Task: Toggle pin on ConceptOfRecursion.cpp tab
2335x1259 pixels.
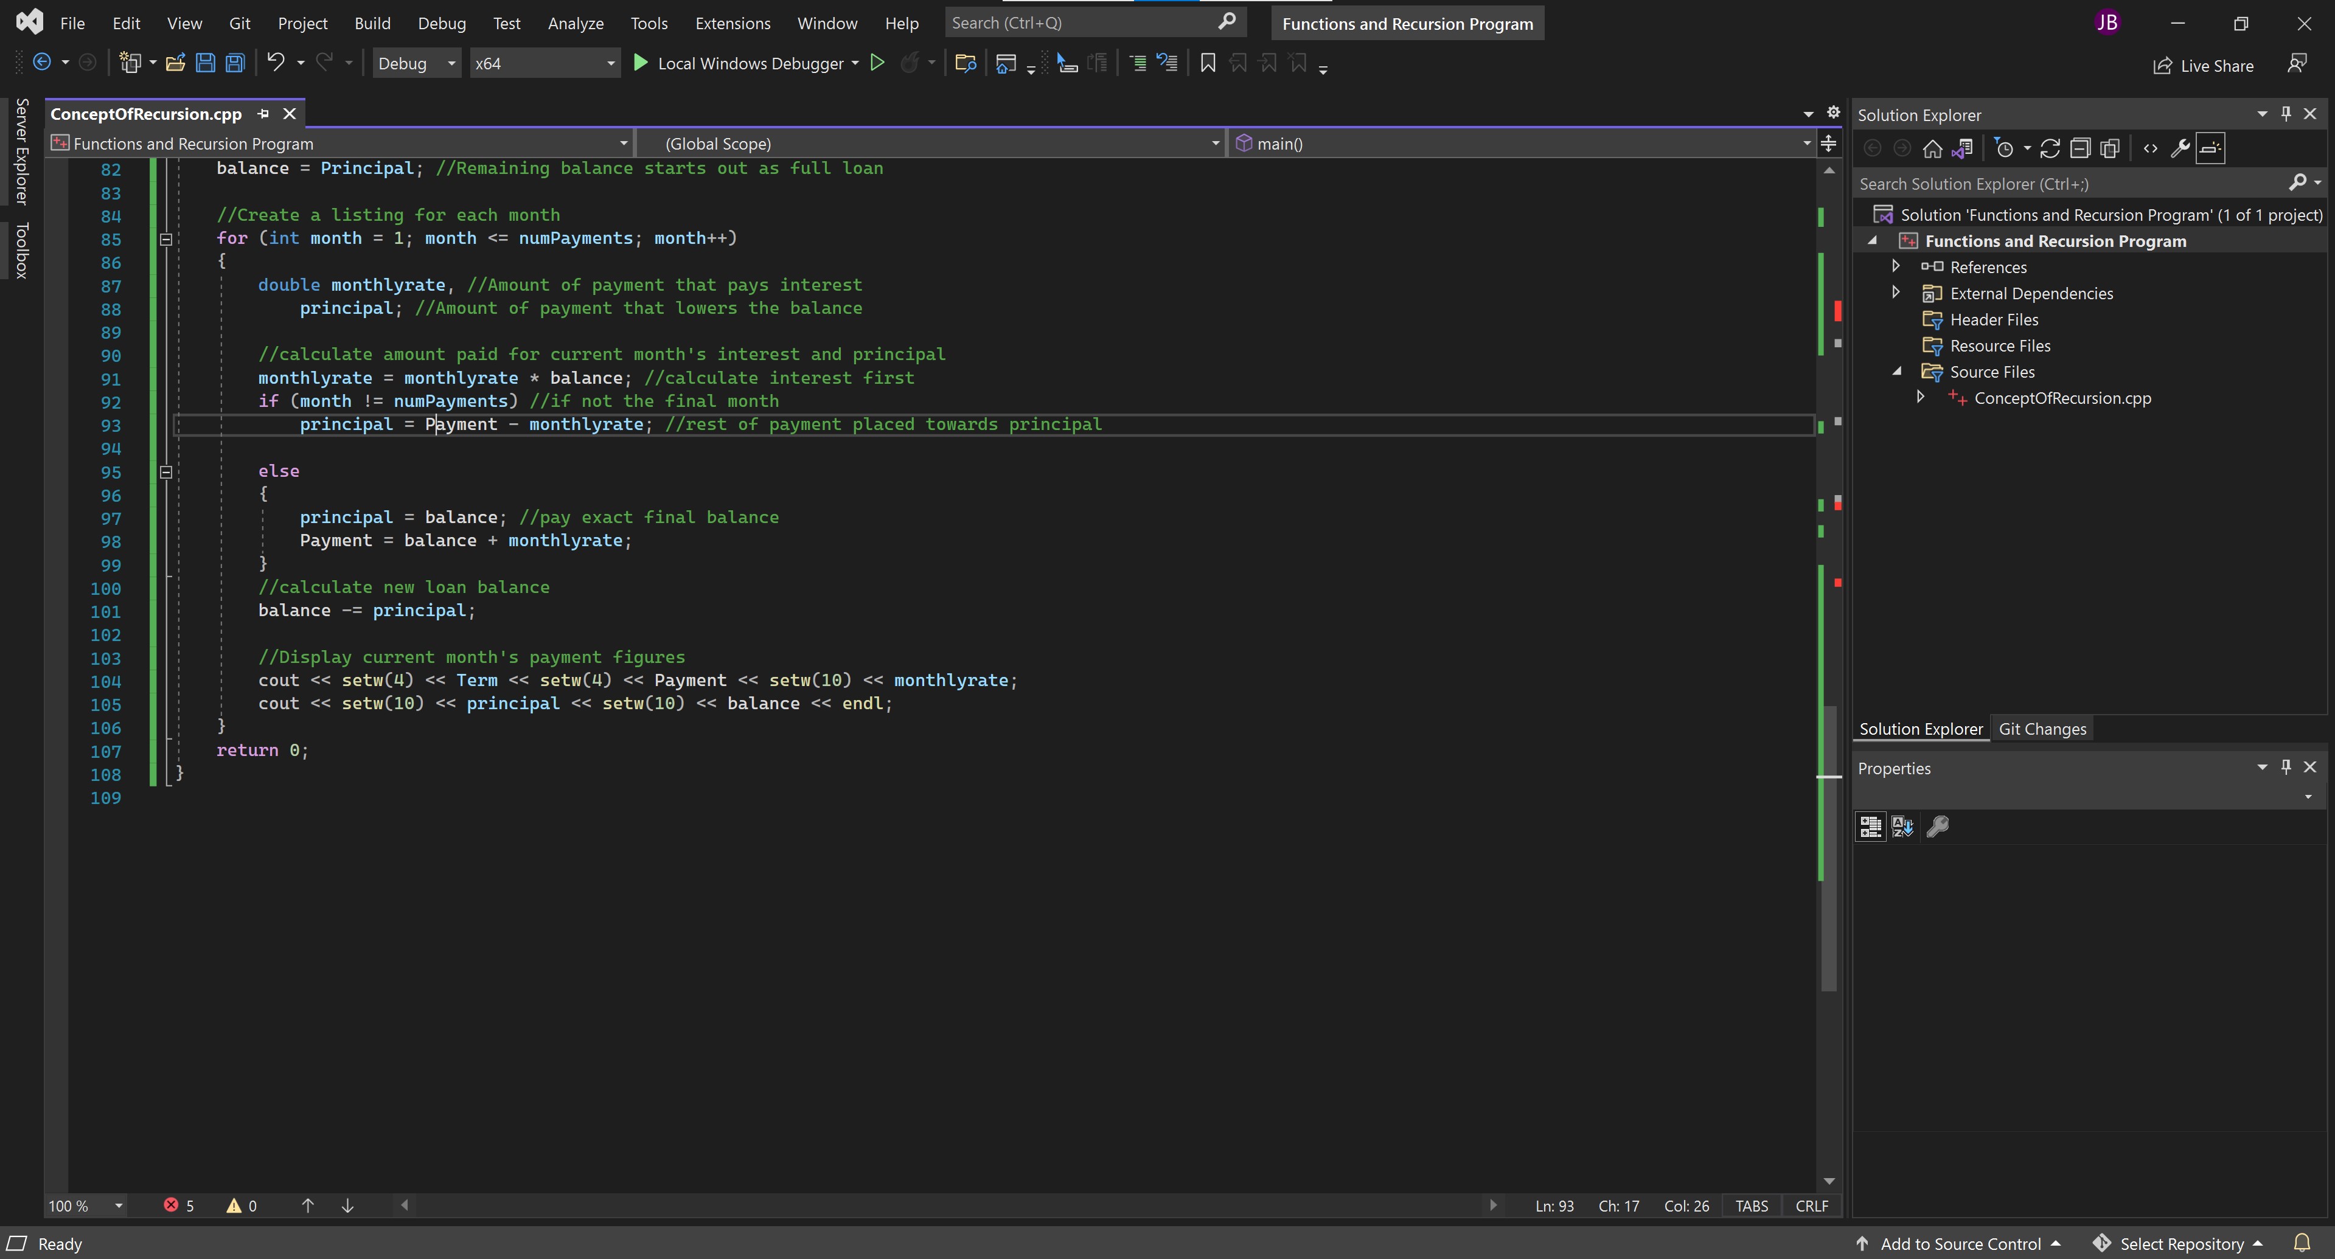Action: [x=264, y=114]
